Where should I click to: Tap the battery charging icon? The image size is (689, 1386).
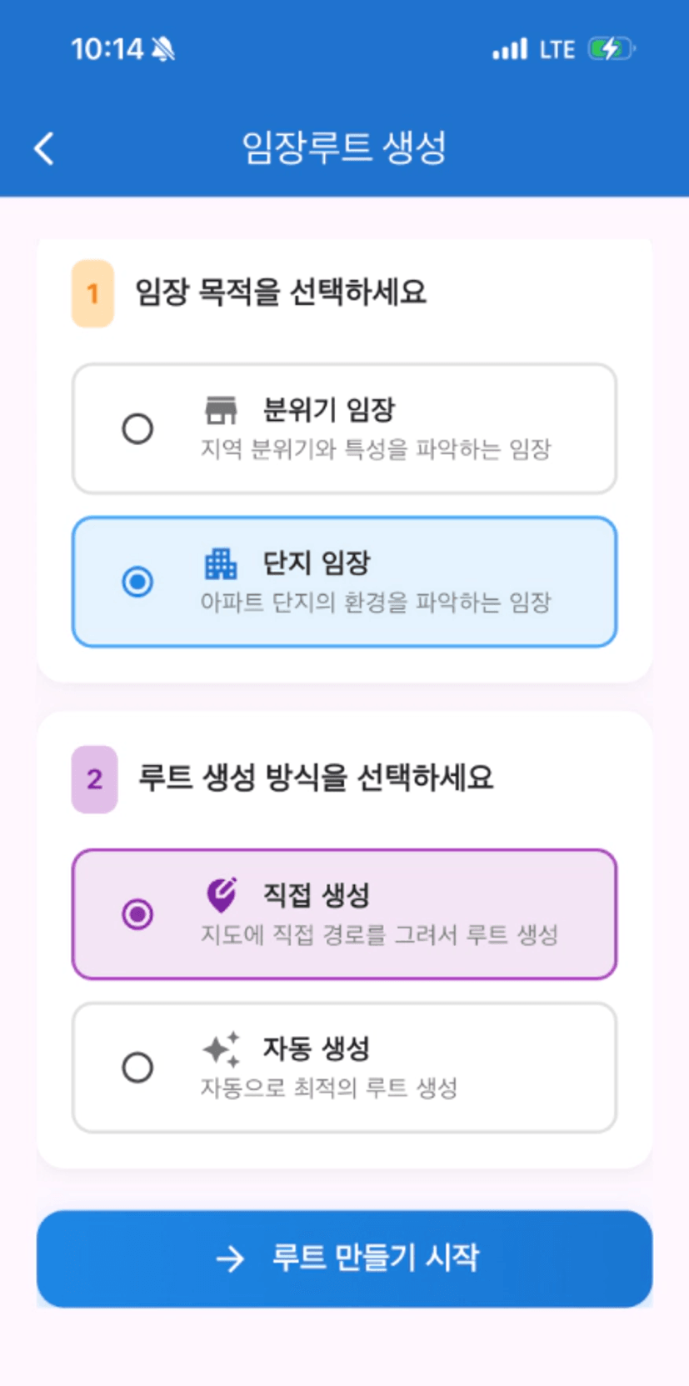pyautogui.click(x=612, y=49)
